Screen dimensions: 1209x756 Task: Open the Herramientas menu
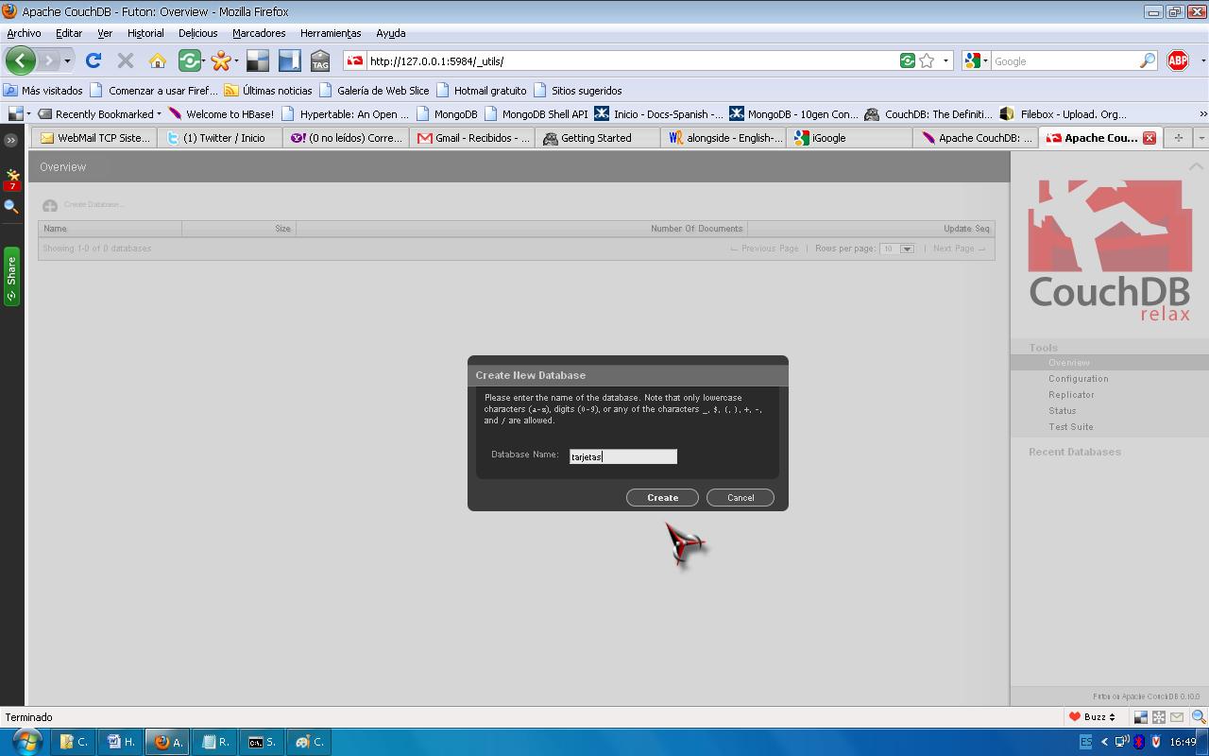coord(331,33)
